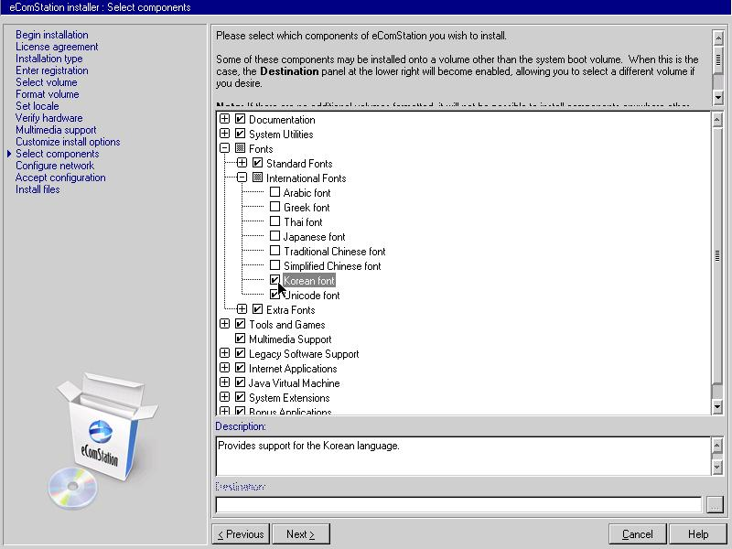Viewport: 732px width, 549px height.
Task: Open Accept configuration step
Action: pyautogui.click(x=60, y=178)
